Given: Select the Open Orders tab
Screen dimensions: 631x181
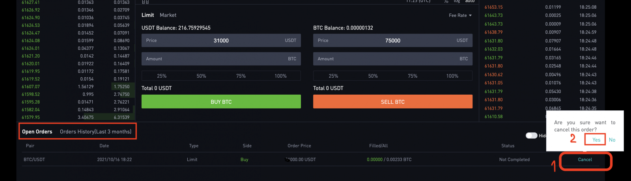Looking at the screenshot, I should [37, 132].
